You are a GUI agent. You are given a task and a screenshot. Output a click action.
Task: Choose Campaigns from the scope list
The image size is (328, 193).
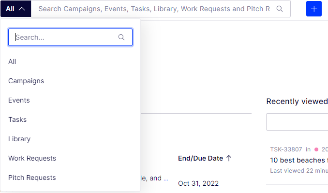(x=26, y=81)
